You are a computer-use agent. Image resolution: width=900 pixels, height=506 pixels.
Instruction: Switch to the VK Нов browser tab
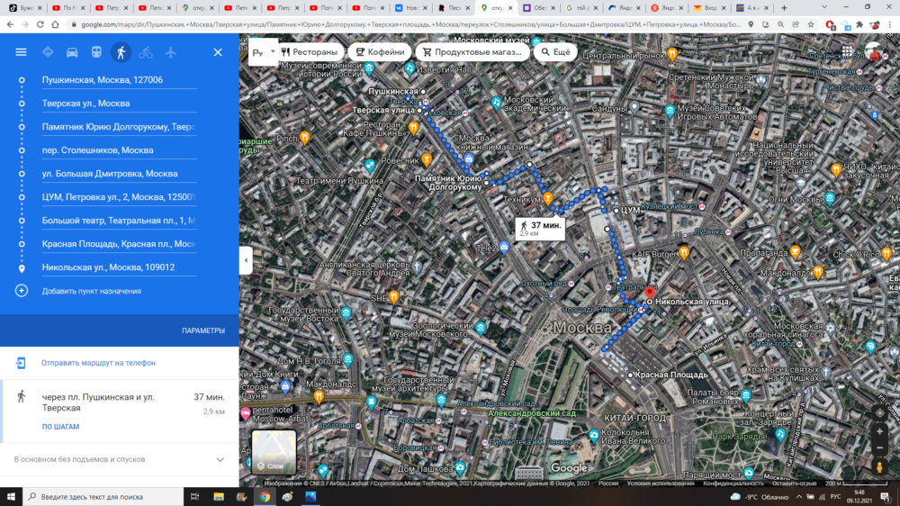tap(413, 8)
